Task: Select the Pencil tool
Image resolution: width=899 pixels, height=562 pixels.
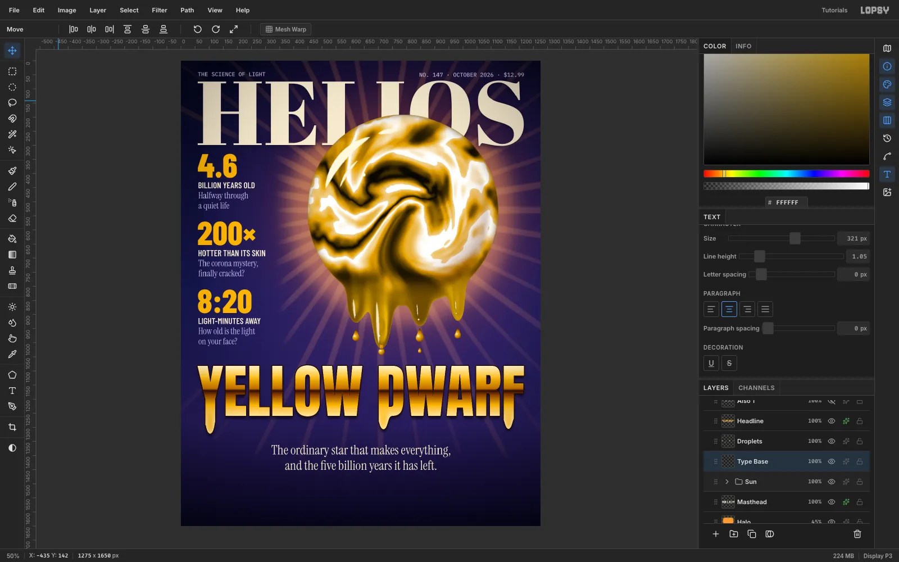Action: [12, 187]
